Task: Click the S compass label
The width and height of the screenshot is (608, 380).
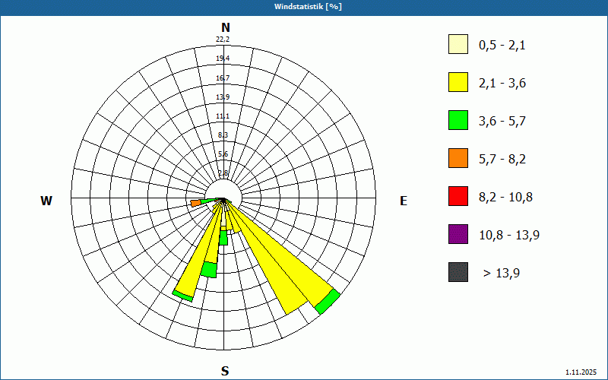Action: pyautogui.click(x=225, y=371)
